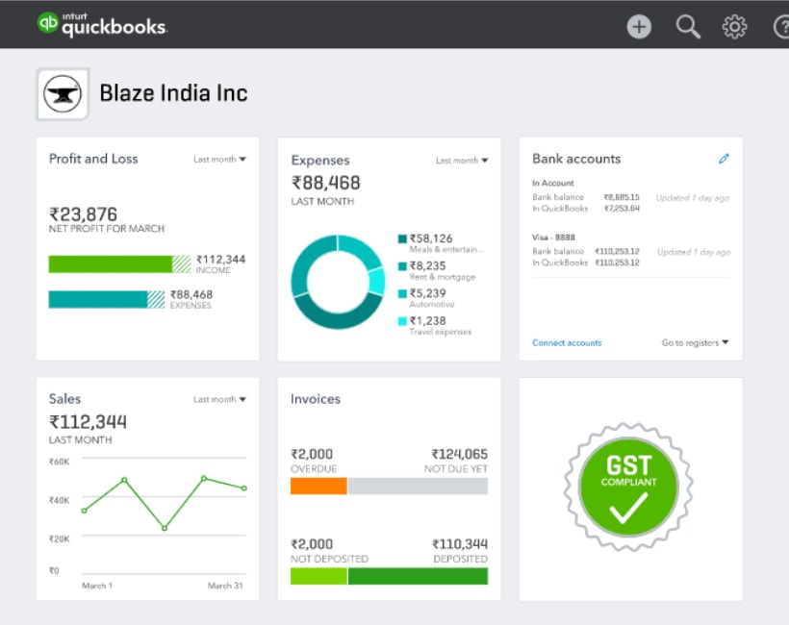This screenshot has height=625, width=789.
Task: Click the Visa - 8888 account entry
Action: 551,237
